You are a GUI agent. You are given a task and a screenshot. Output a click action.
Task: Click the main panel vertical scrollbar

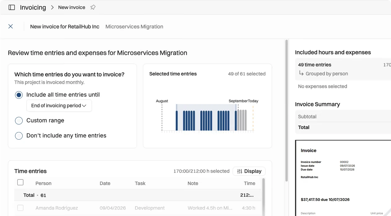(x=287, y=110)
